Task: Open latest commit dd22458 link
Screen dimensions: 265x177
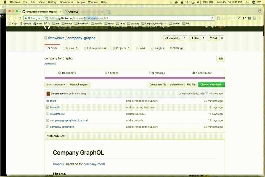Action: click(x=200, y=93)
